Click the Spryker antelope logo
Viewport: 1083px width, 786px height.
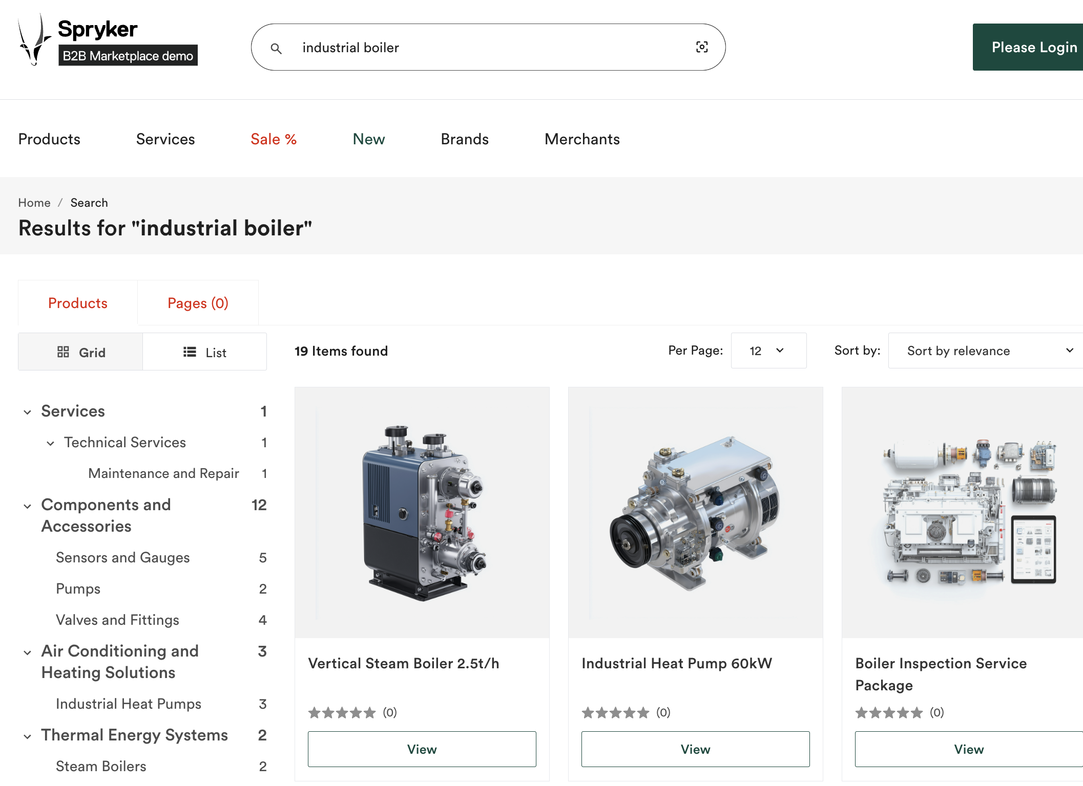pos(34,41)
